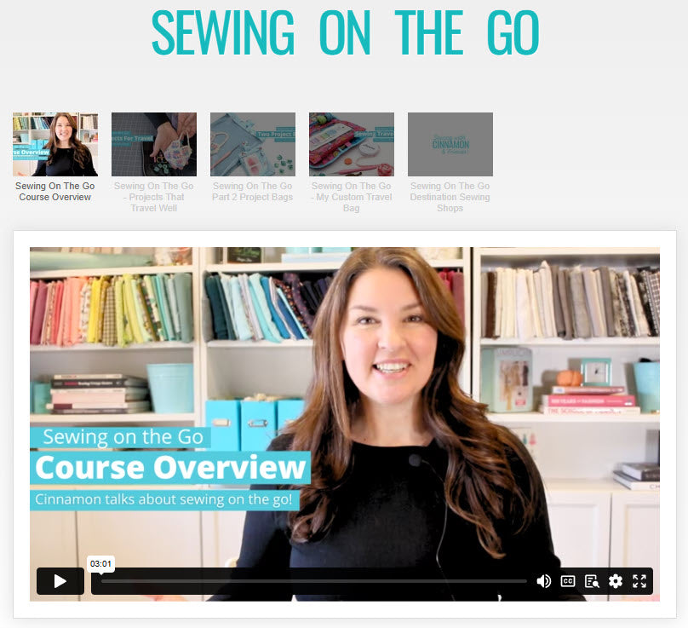This screenshot has width=688, height=628.
Task: Click the "Sewing On The Go Course Overview" caption
Action: (x=55, y=192)
